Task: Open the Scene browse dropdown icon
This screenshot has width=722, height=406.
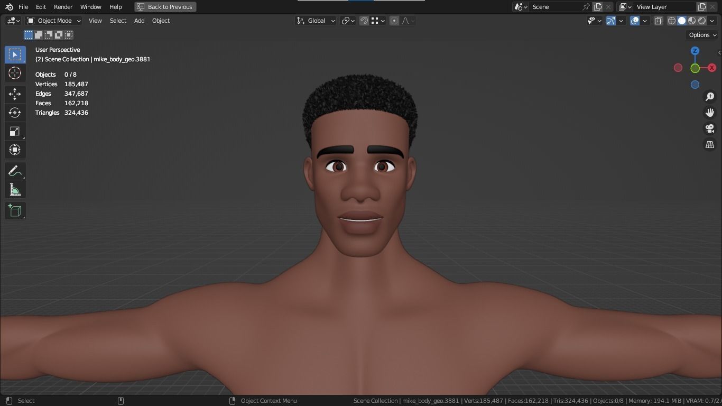Action: 521,7
